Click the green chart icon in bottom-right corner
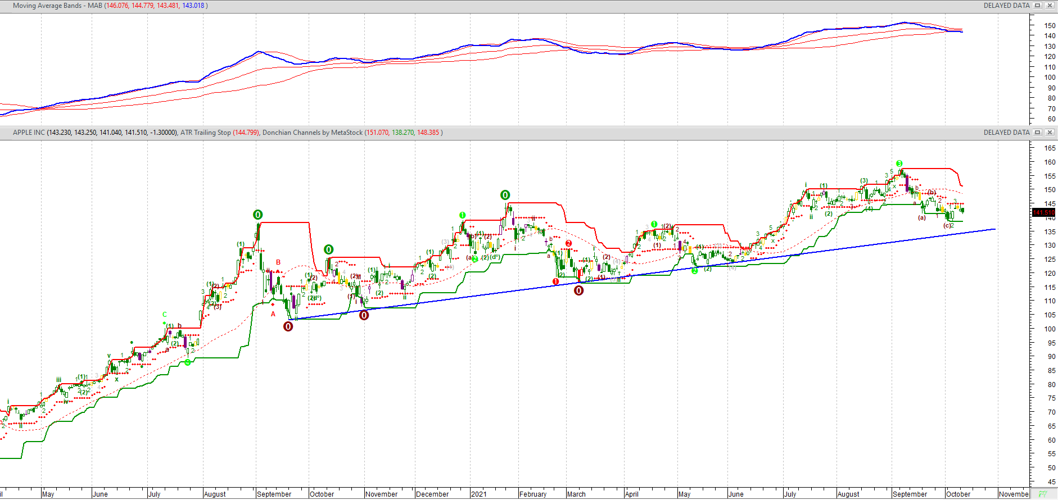The width and height of the screenshot is (1058, 500). (1043, 494)
